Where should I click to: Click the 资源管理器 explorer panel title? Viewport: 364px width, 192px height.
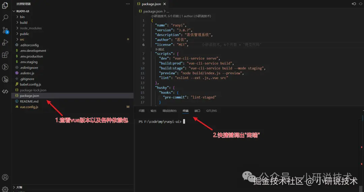pyautogui.click(x=24, y=4)
